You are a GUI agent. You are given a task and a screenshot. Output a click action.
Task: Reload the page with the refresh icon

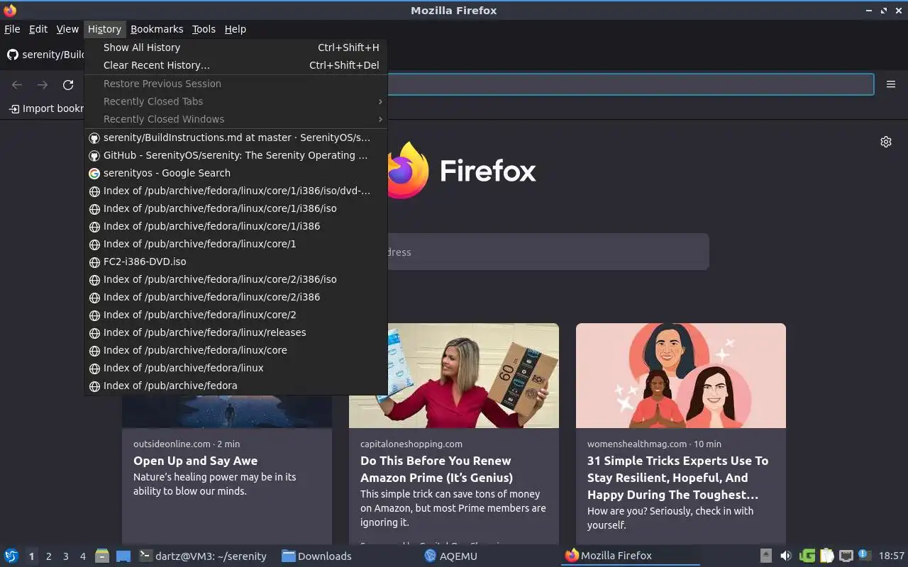tap(68, 85)
